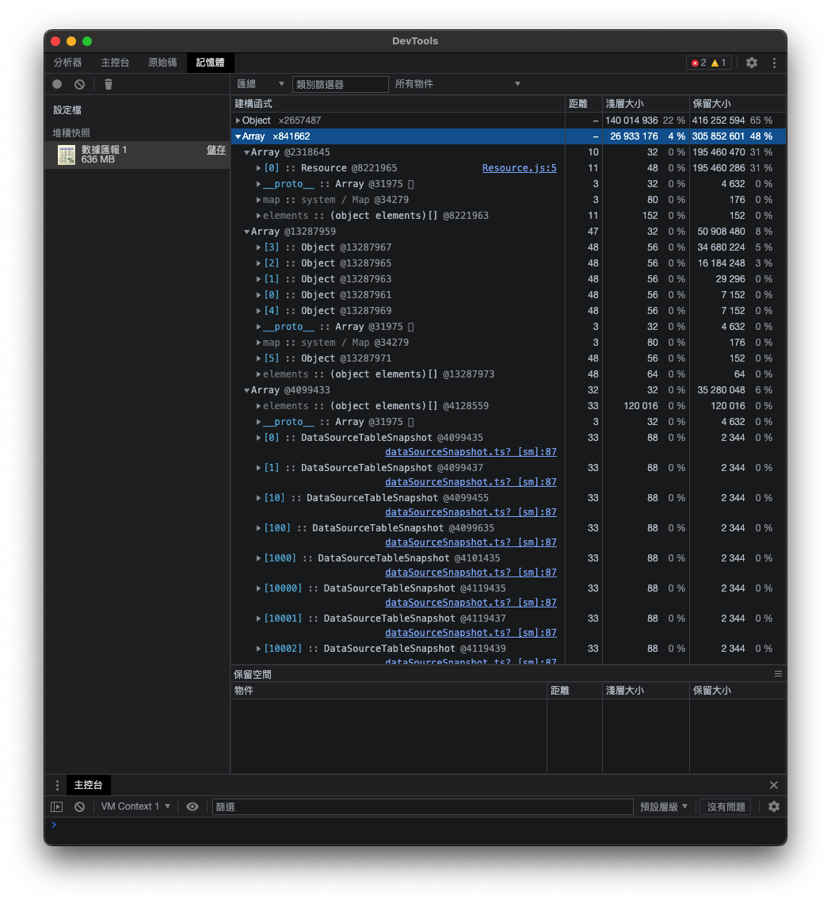
Task: Collapse the Array @2318645 tree node
Action: click(x=247, y=152)
